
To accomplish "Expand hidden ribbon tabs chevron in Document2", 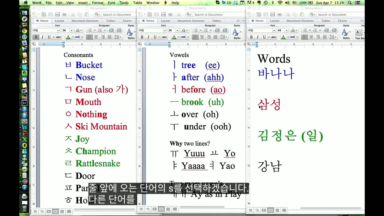I will click(238, 21).
